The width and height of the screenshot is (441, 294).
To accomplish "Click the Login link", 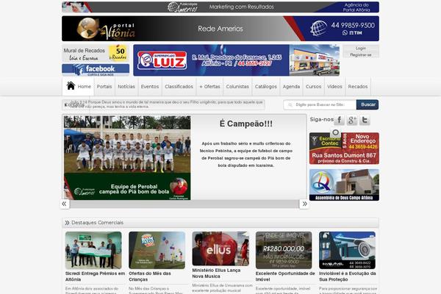I will [x=361, y=49].
